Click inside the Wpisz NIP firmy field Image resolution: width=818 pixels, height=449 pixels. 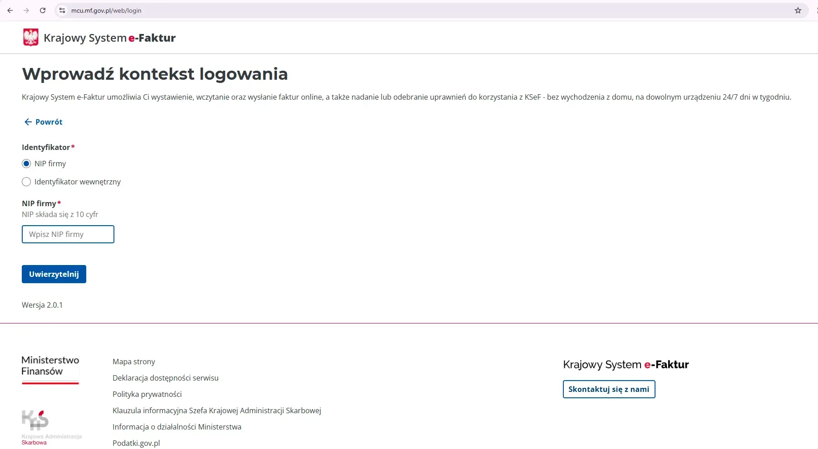pyautogui.click(x=68, y=234)
